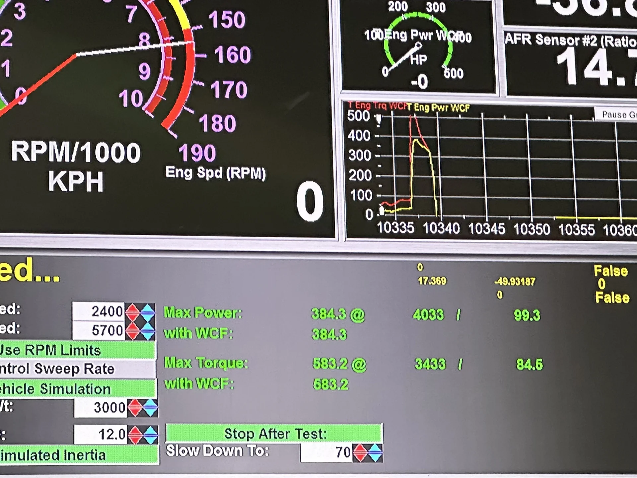Click blue diamond stepper beside 12.0
The width and height of the screenshot is (637, 478).
[150, 435]
